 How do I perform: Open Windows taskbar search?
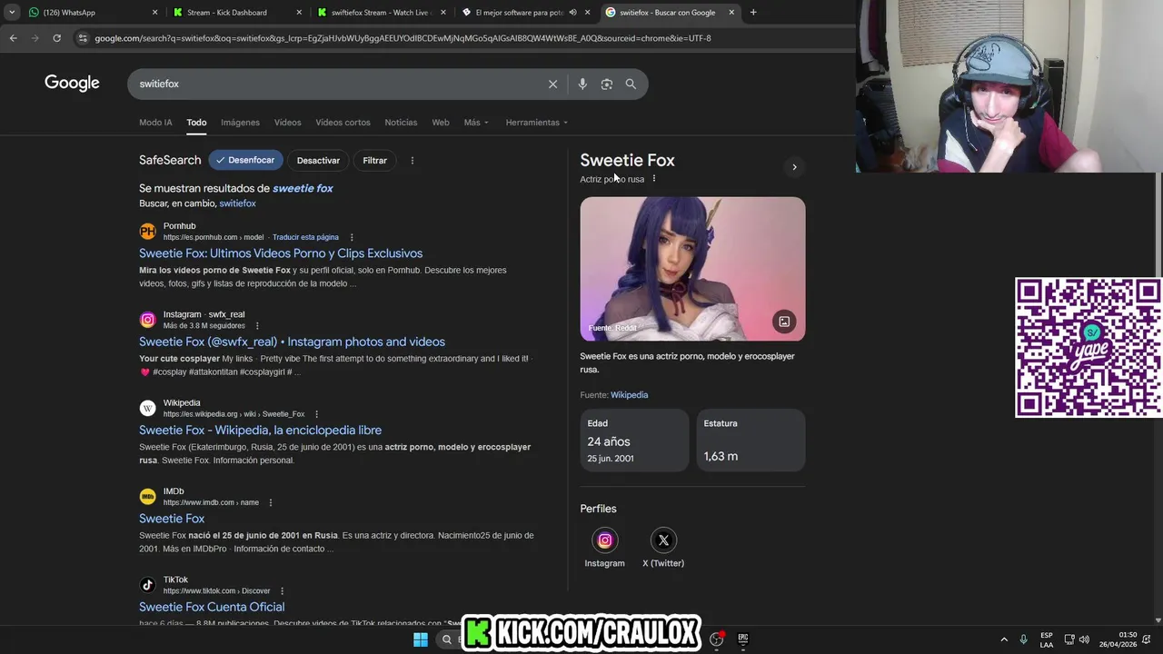(x=447, y=639)
